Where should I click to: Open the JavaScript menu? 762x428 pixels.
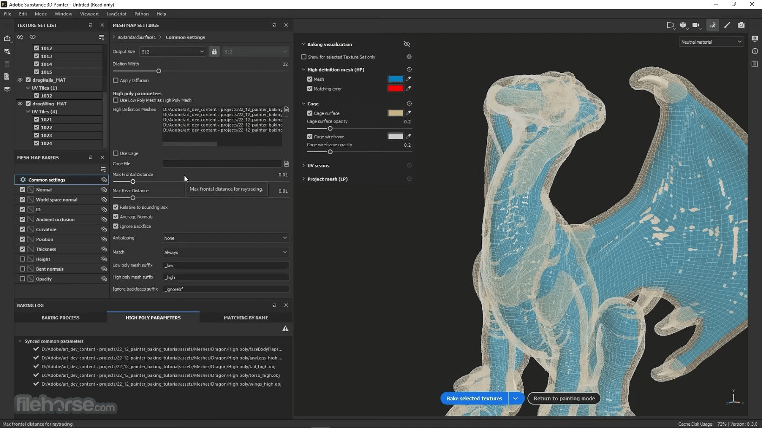117,14
